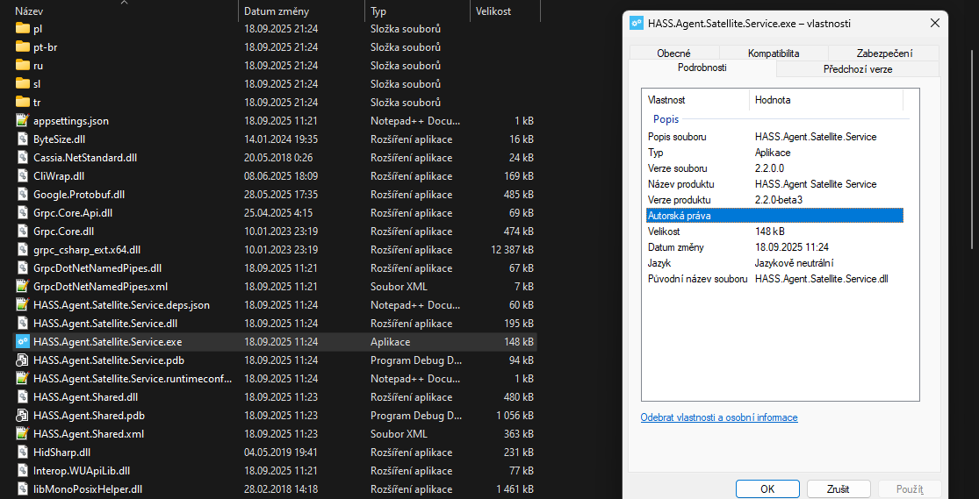Click Odebrat vlastnosti a osobní informace link
Screen dimensions: 979x499
coord(718,417)
